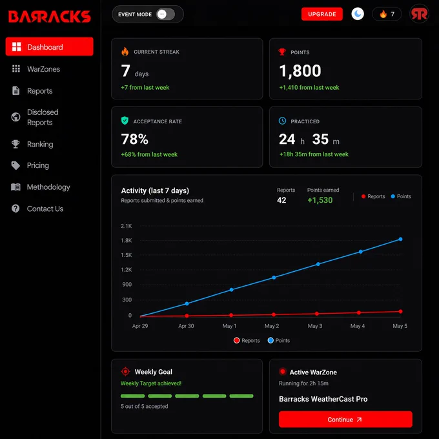The height and width of the screenshot is (439, 439).
Task: Click 'Weekly Target achieved!' text
Action: (151, 383)
